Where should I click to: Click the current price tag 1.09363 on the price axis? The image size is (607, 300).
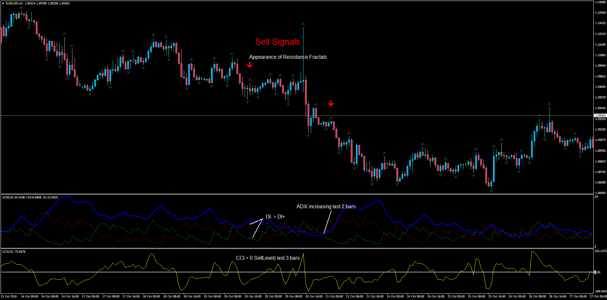click(x=600, y=116)
